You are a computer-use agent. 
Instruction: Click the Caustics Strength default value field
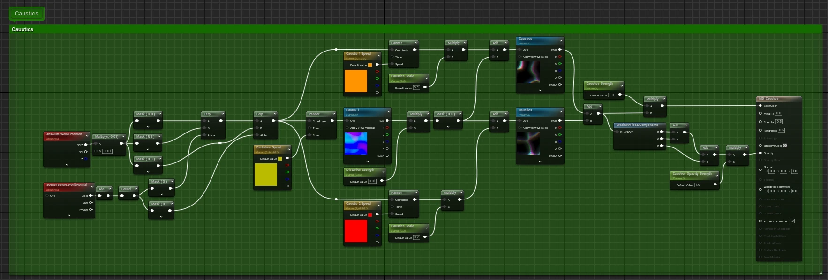coord(611,95)
